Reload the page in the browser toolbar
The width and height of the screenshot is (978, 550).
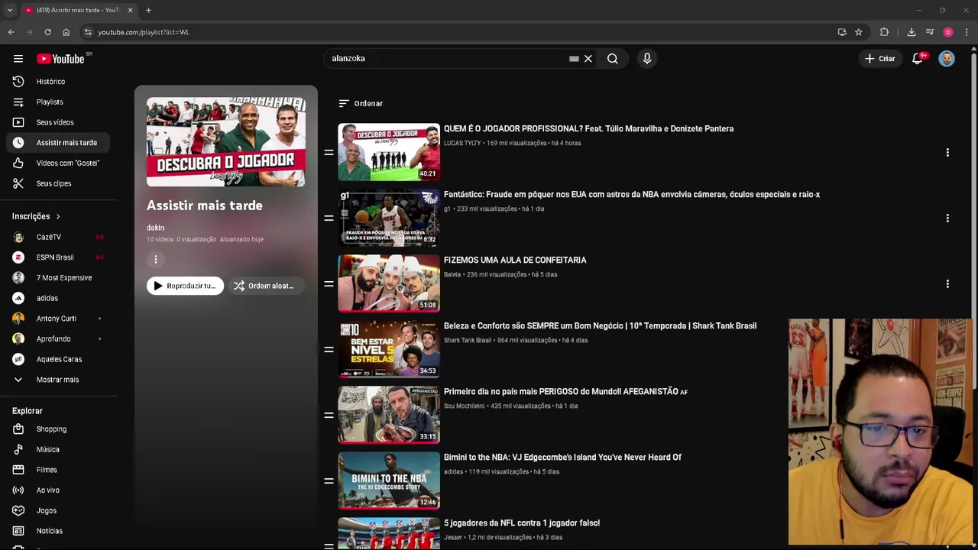pos(47,32)
